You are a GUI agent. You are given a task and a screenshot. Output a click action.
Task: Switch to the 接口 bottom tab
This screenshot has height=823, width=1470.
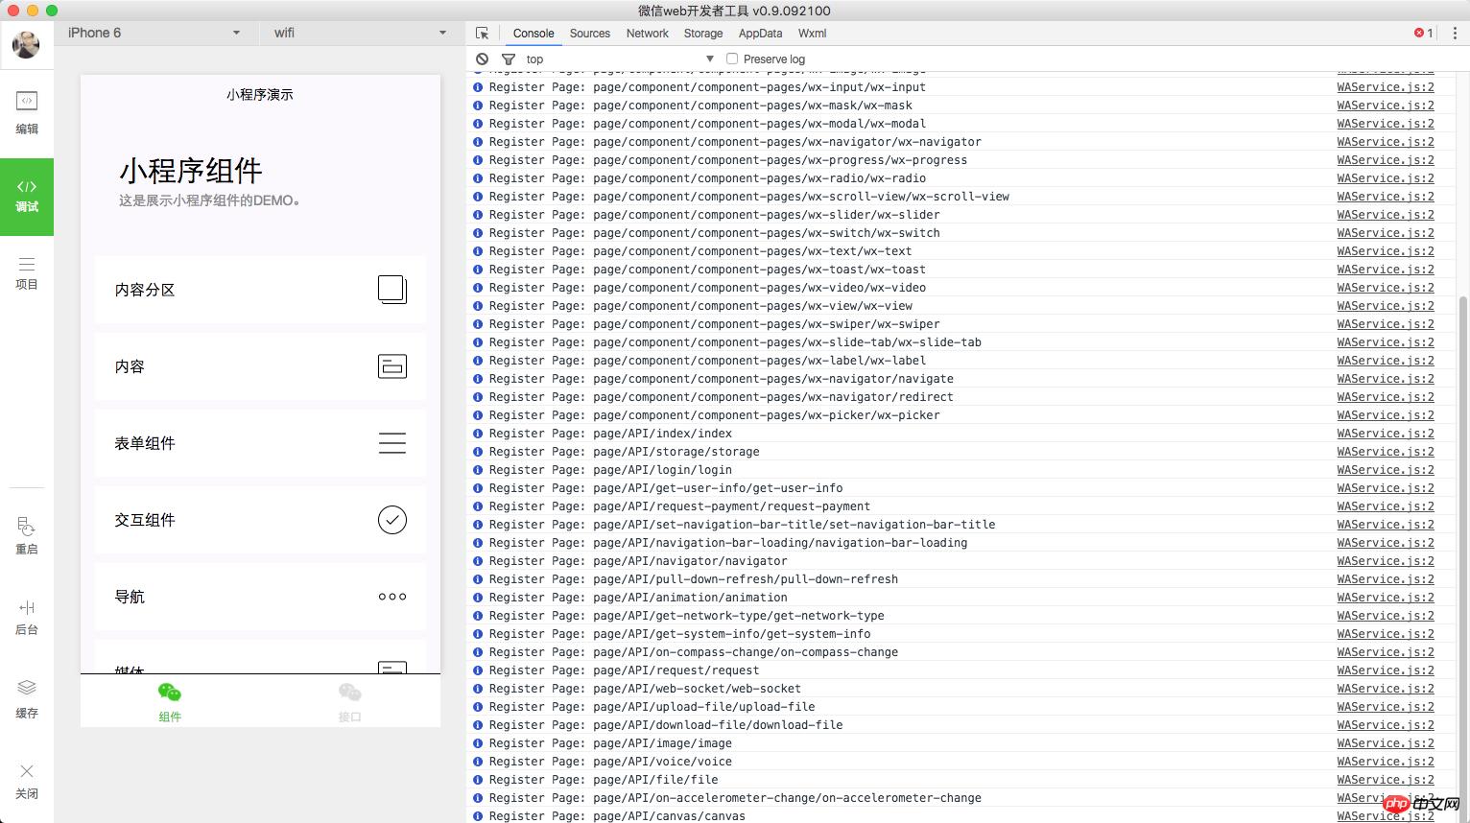(x=350, y=701)
